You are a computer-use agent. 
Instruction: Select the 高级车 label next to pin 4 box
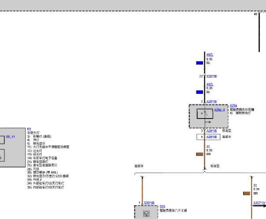(226, 137)
